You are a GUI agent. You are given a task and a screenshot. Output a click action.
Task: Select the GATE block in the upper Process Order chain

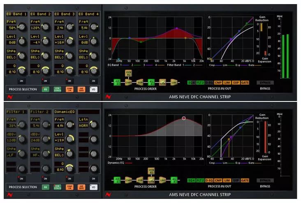[x=162, y=83]
